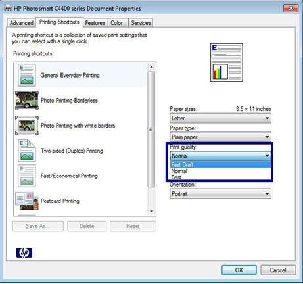Click the printer icon in title bar

click(x=8, y=9)
